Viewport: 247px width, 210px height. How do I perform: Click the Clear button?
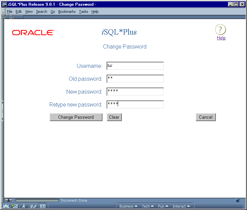[x=114, y=117]
